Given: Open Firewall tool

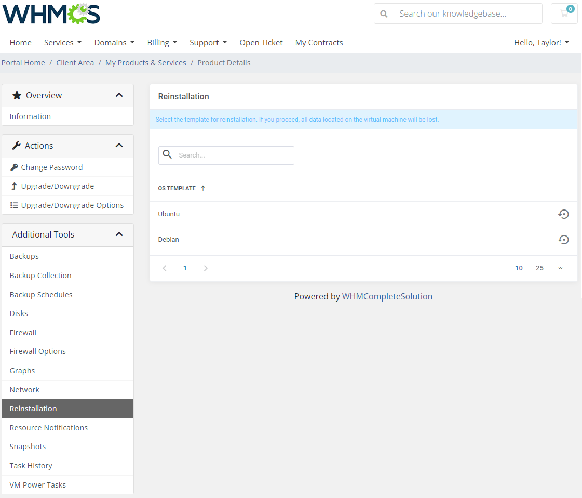Looking at the screenshot, I should click(x=67, y=333).
